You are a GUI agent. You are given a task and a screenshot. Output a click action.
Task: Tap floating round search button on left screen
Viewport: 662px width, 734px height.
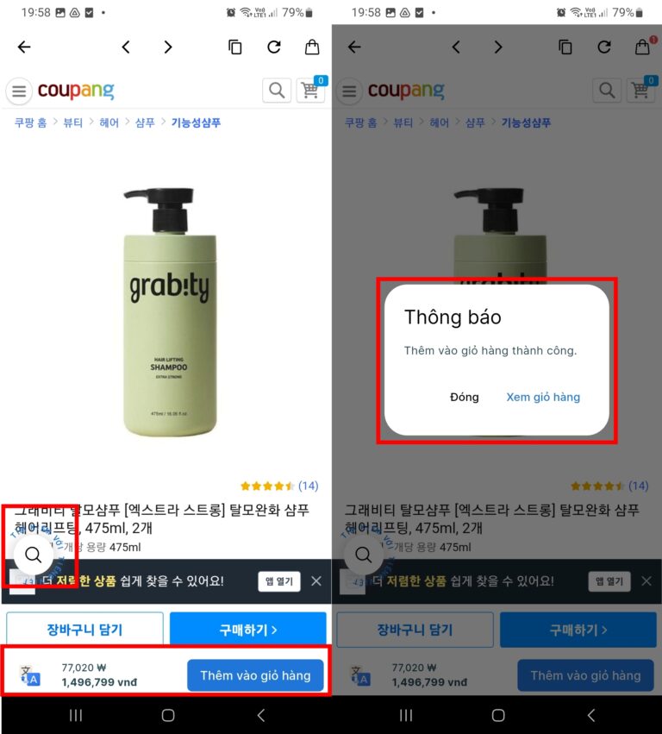point(34,555)
